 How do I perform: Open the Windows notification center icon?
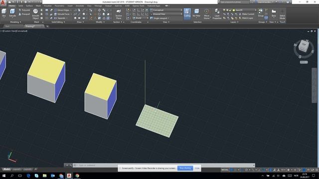[314, 176]
